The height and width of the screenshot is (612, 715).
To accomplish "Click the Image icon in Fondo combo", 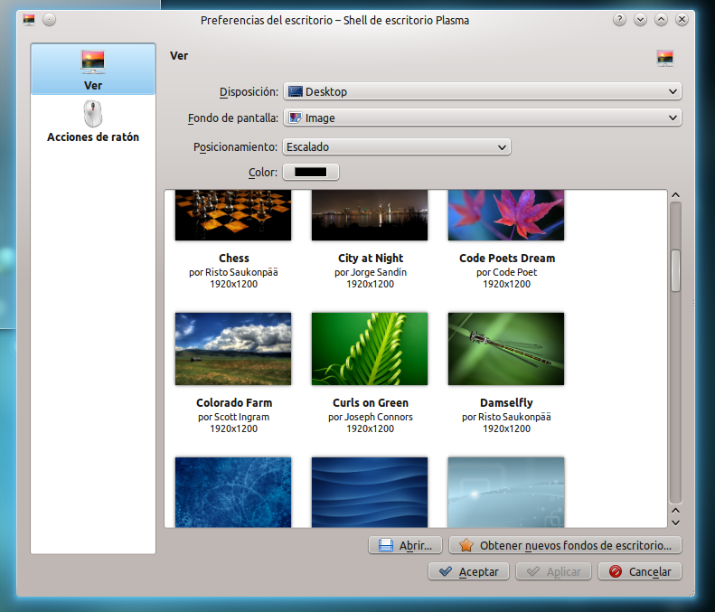I will [296, 118].
